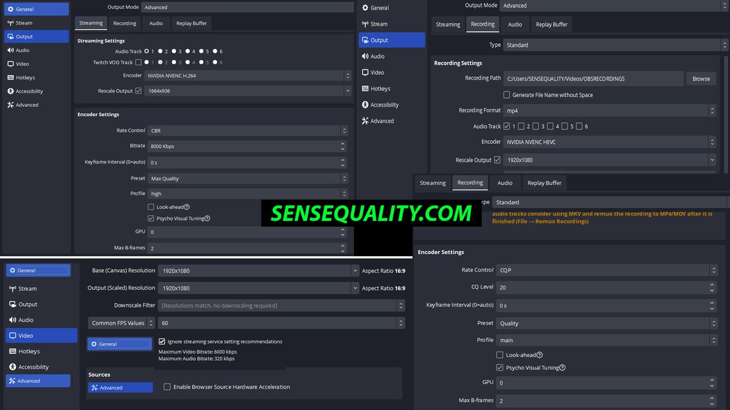Open the Preset Max Quality dropdown
This screenshot has height=410, width=730.
pyautogui.click(x=248, y=179)
